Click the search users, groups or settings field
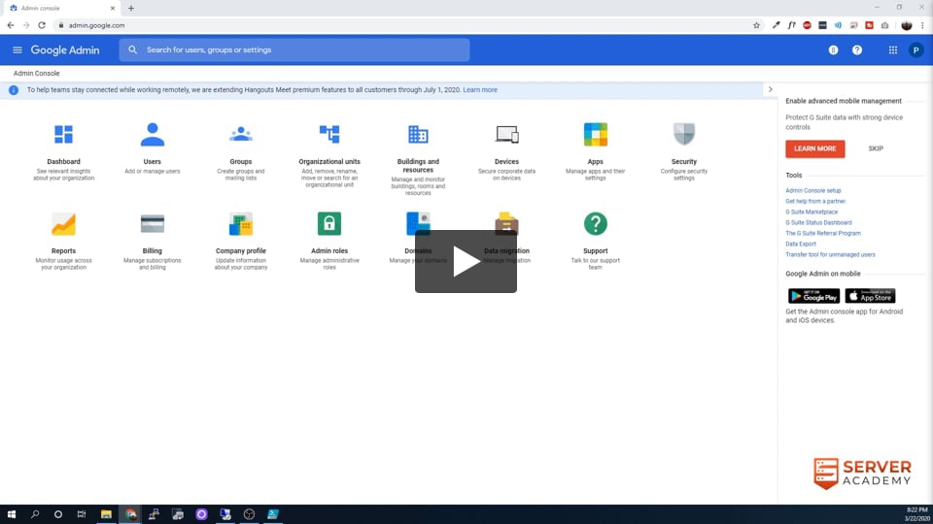Screen dimensions: 933x524 (x=301, y=49)
